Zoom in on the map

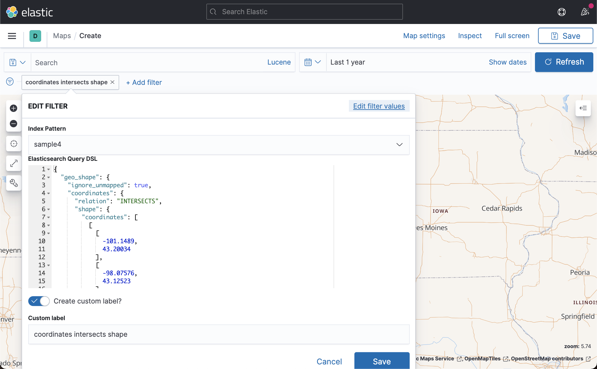pyautogui.click(x=14, y=108)
